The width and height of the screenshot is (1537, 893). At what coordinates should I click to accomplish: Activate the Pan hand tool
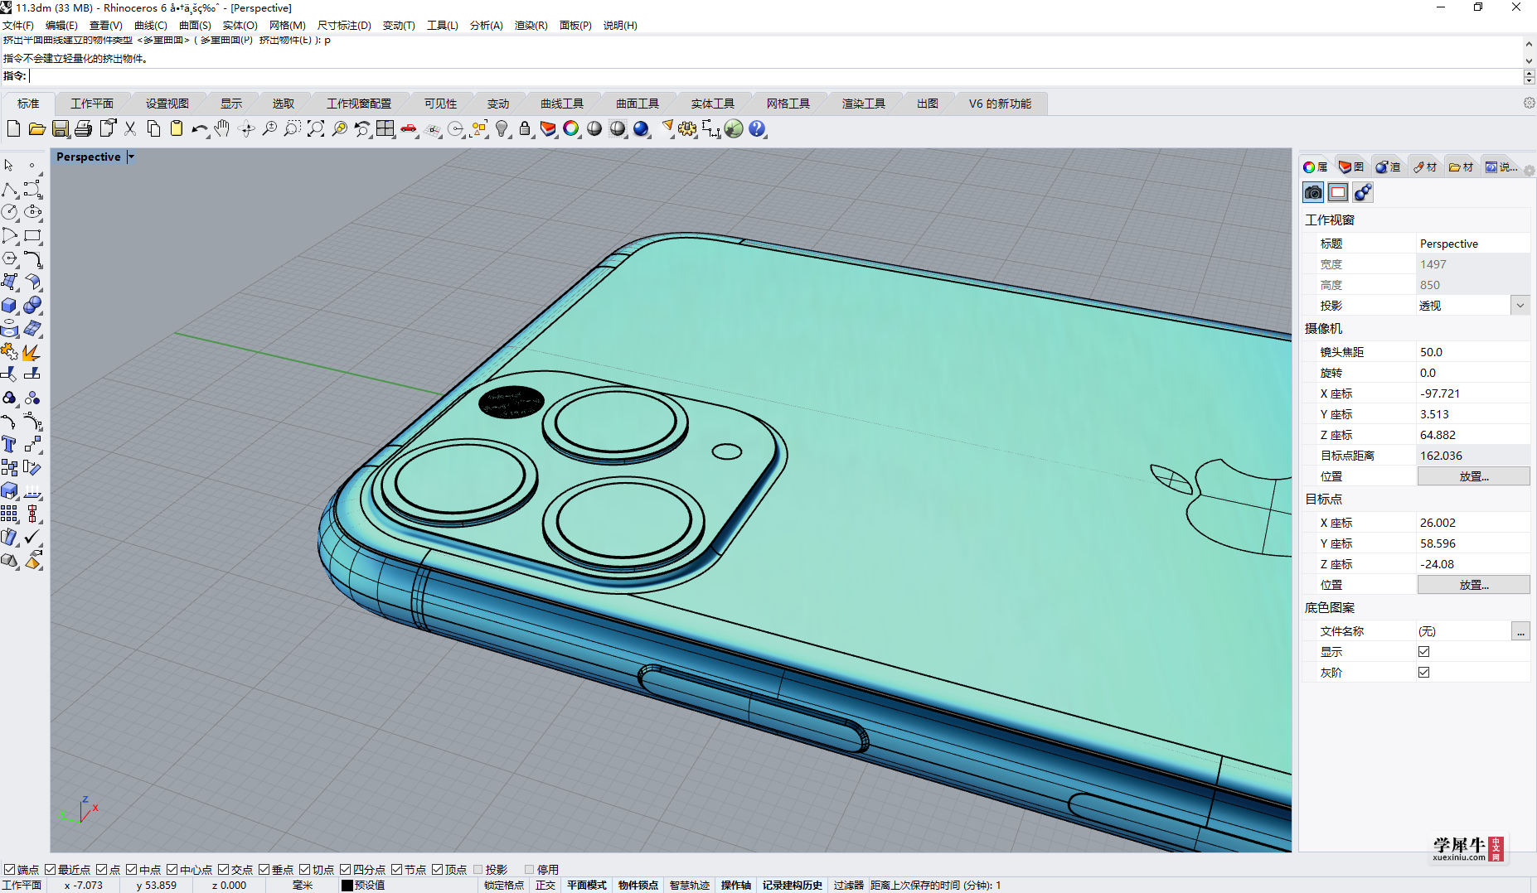coord(222,128)
